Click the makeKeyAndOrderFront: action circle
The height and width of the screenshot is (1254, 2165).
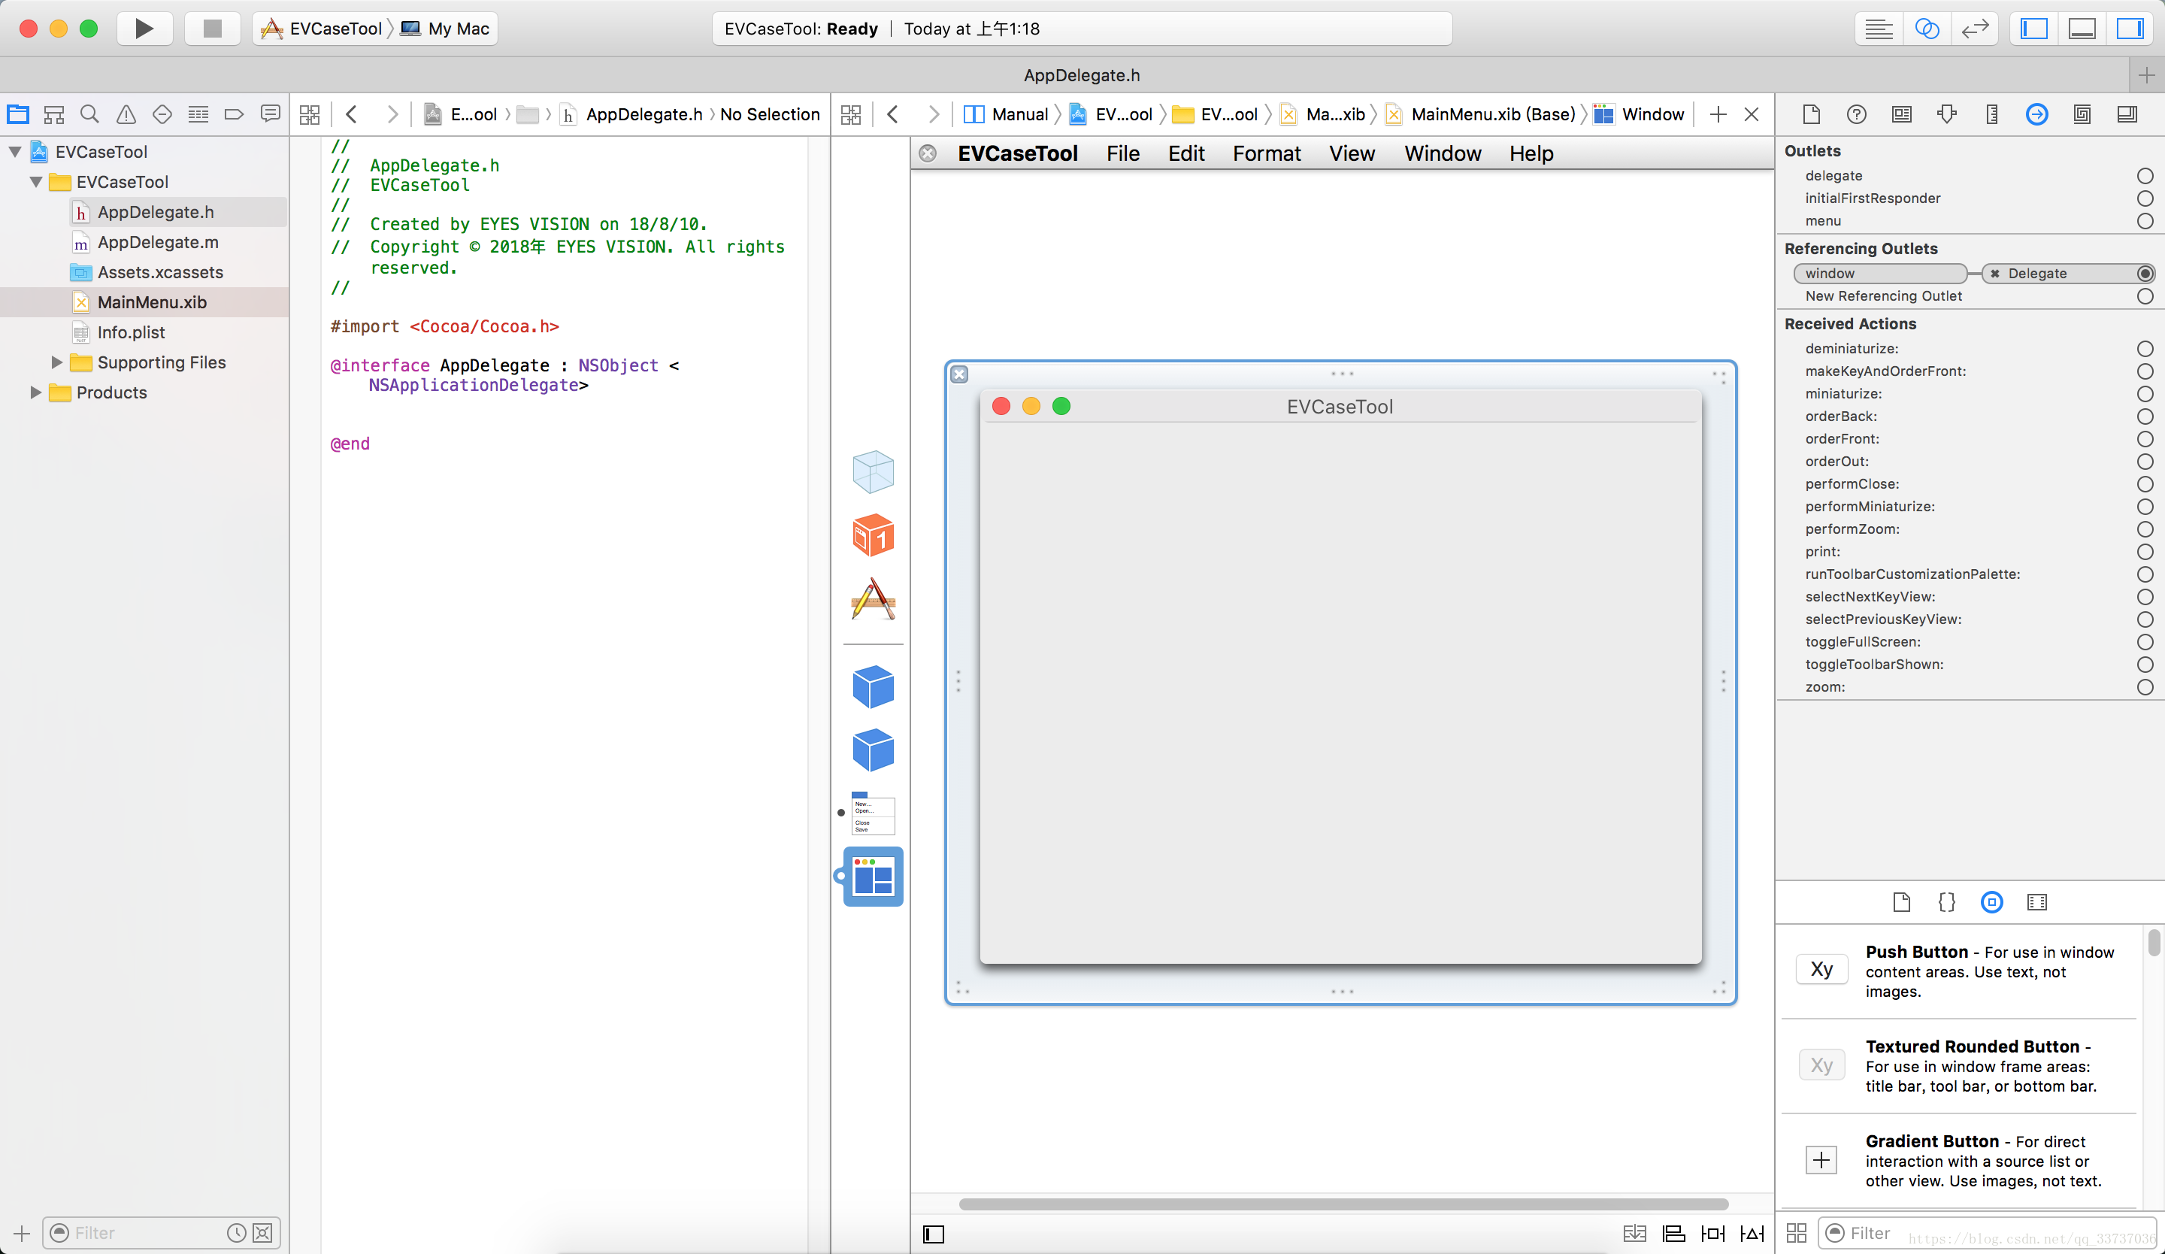pos(2145,371)
